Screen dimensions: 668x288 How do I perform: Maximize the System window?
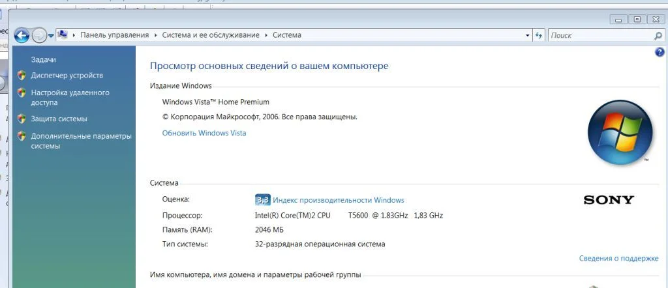(x=637, y=20)
